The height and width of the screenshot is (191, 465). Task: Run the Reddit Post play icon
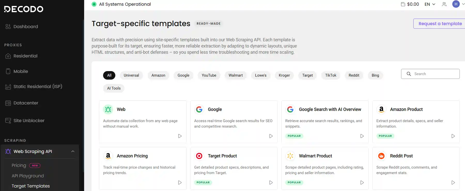453,183
